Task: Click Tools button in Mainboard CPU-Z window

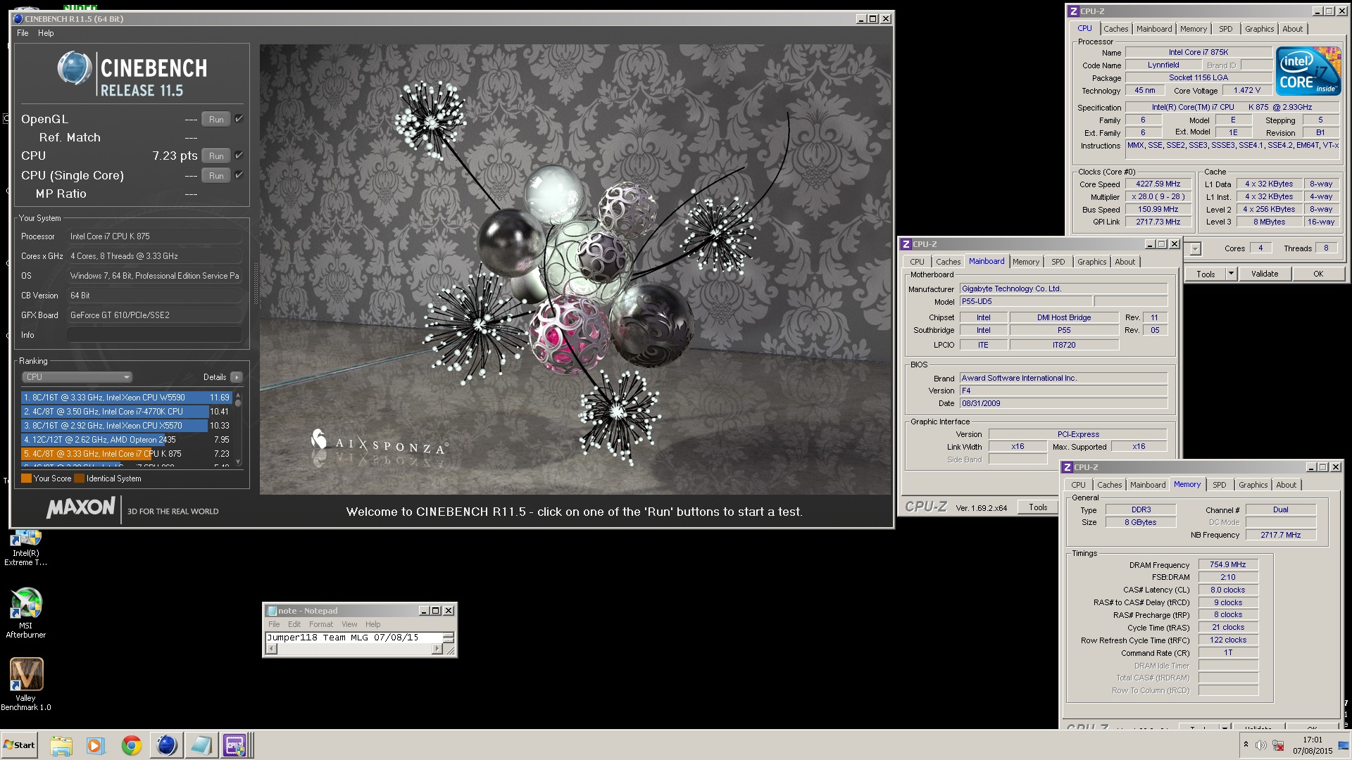Action: tap(1037, 507)
